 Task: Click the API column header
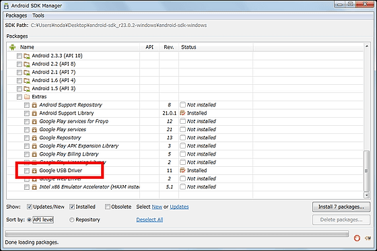coord(149,47)
